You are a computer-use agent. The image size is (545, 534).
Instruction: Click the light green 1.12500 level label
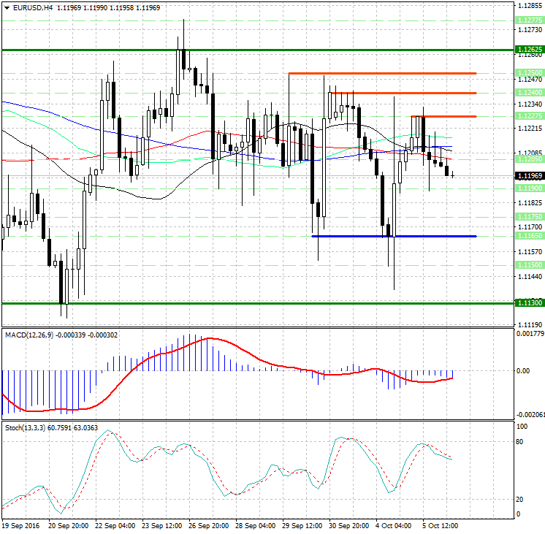click(x=530, y=72)
